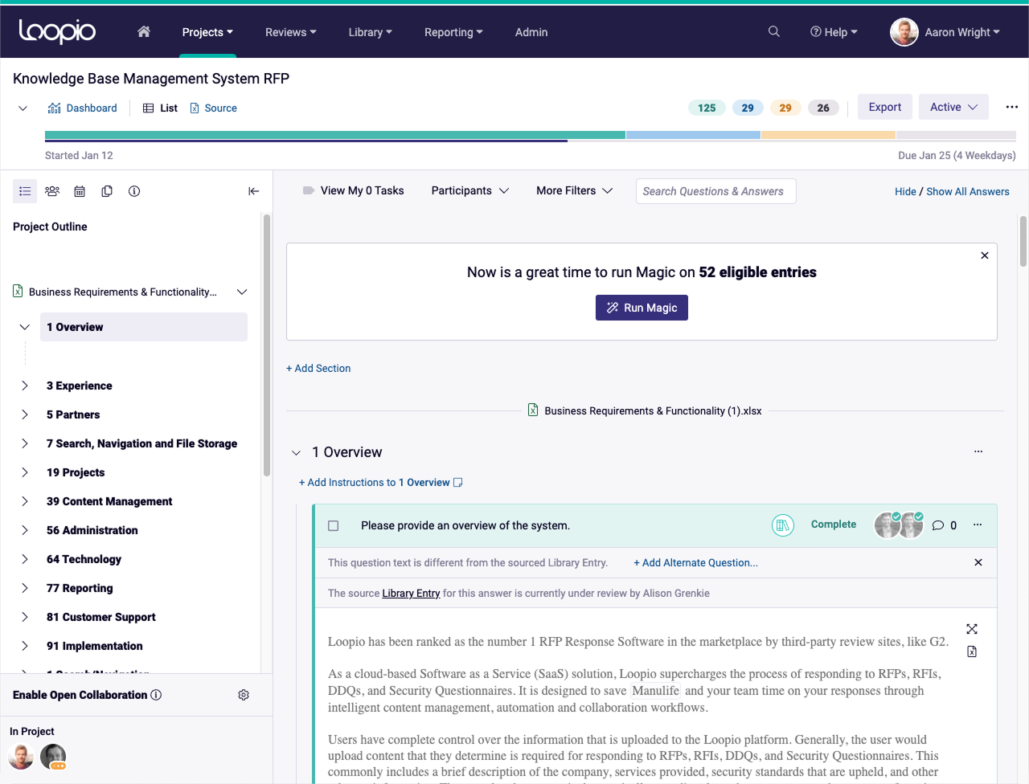Screen dimensions: 1029x784
Task: Open the documents copy icon in sidebar
Action: point(107,191)
